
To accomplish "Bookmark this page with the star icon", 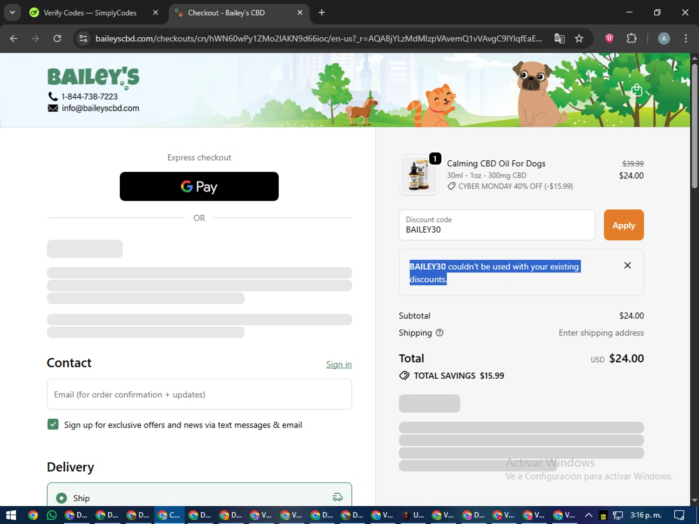I will pyautogui.click(x=579, y=39).
